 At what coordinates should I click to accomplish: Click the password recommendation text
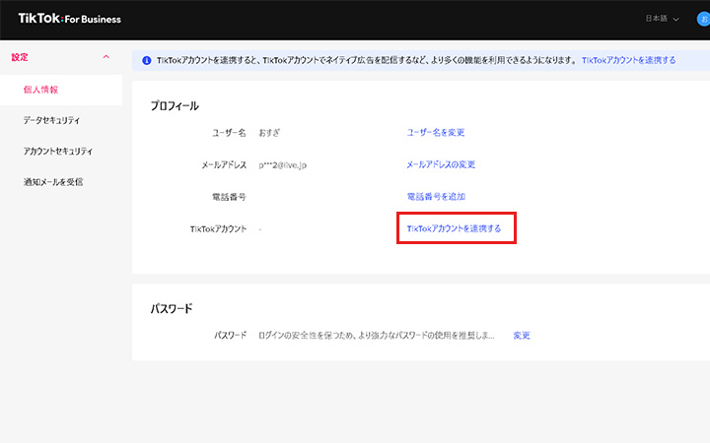[x=377, y=336]
